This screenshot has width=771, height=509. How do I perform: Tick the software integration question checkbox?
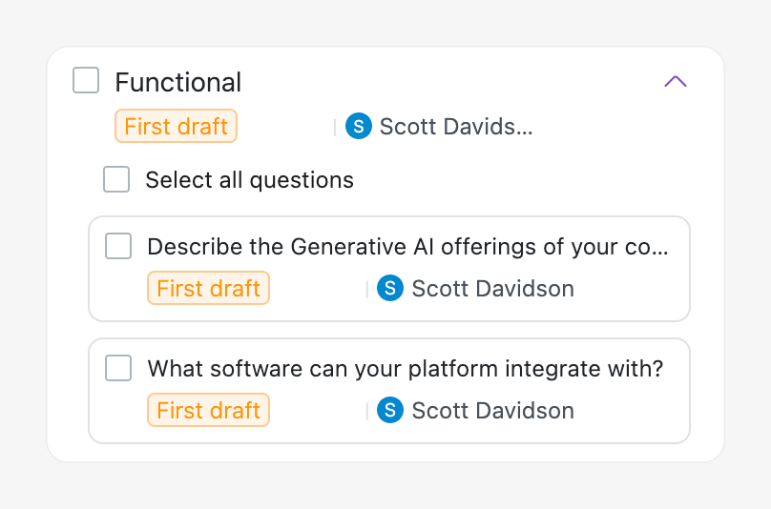(x=118, y=368)
